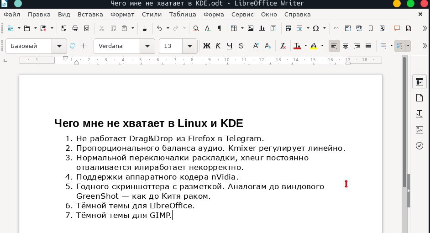Image resolution: width=430 pixels, height=233 pixels.
Task: Open sidebar Properties panel
Action: pyautogui.click(x=420, y=82)
